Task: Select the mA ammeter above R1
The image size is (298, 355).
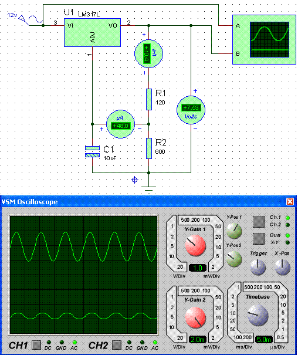Action: [148, 53]
